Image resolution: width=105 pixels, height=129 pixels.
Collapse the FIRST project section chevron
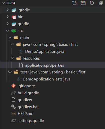[x=3, y=3]
